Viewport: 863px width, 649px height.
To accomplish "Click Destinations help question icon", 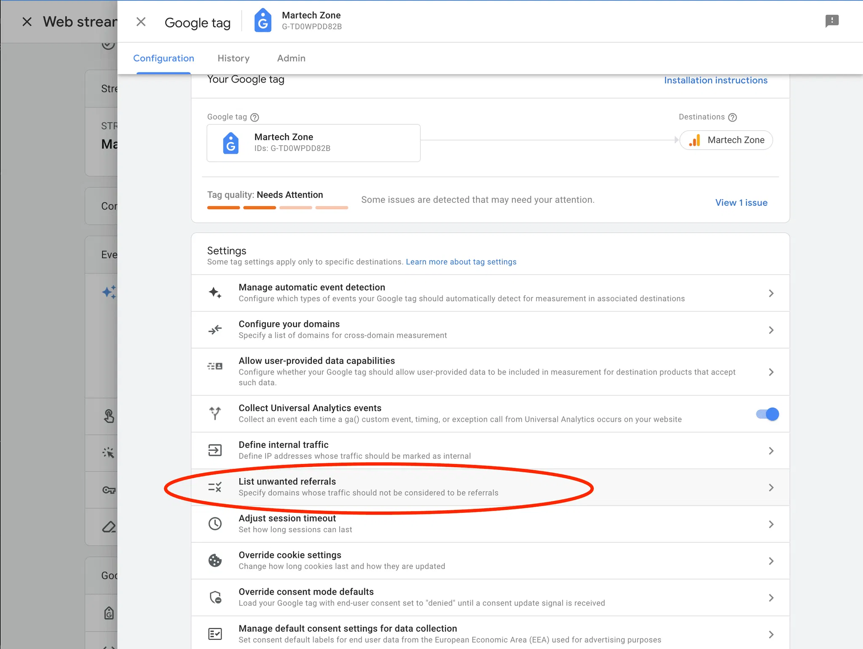I will click(x=732, y=117).
